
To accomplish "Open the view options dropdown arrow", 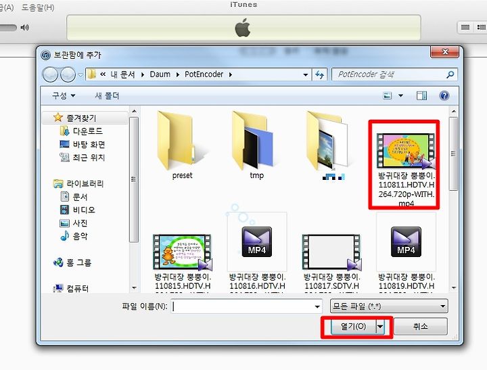I will point(400,95).
